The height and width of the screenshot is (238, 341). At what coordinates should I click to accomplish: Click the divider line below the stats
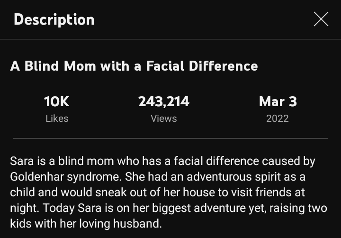[x=170, y=138]
